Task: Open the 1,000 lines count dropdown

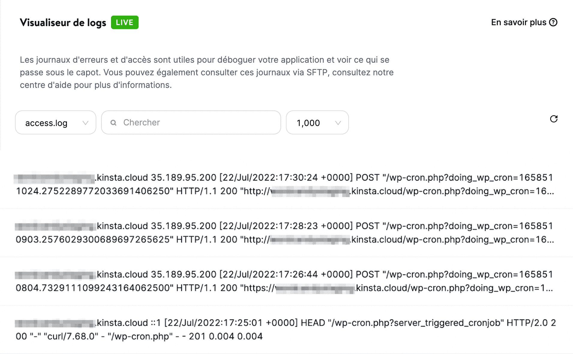Action: 317,123
